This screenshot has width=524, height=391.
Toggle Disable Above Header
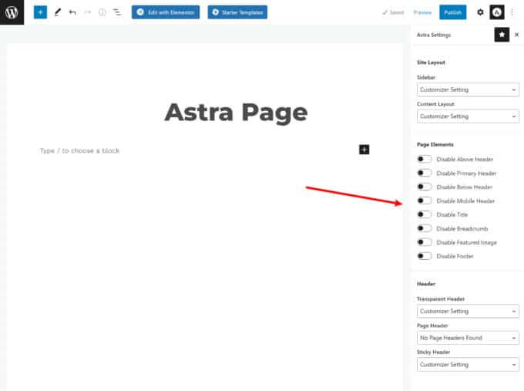point(425,159)
